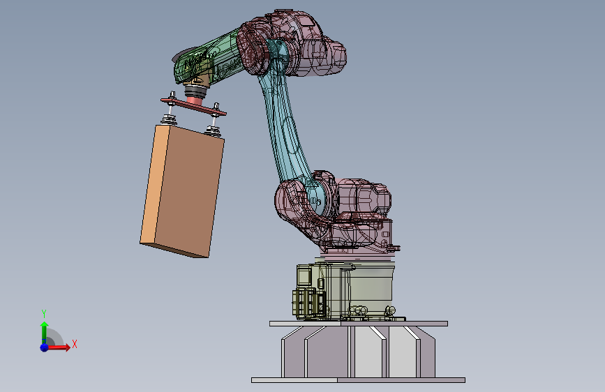Click the blue Z axis ball on triad
The height and width of the screenshot is (392, 605).
point(45,347)
